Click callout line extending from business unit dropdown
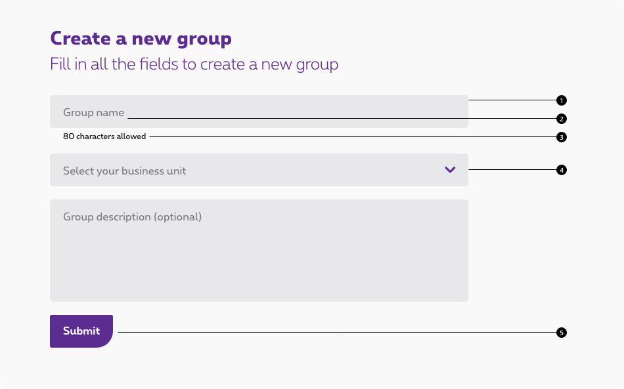The height and width of the screenshot is (389, 624). tap(512, 169)
